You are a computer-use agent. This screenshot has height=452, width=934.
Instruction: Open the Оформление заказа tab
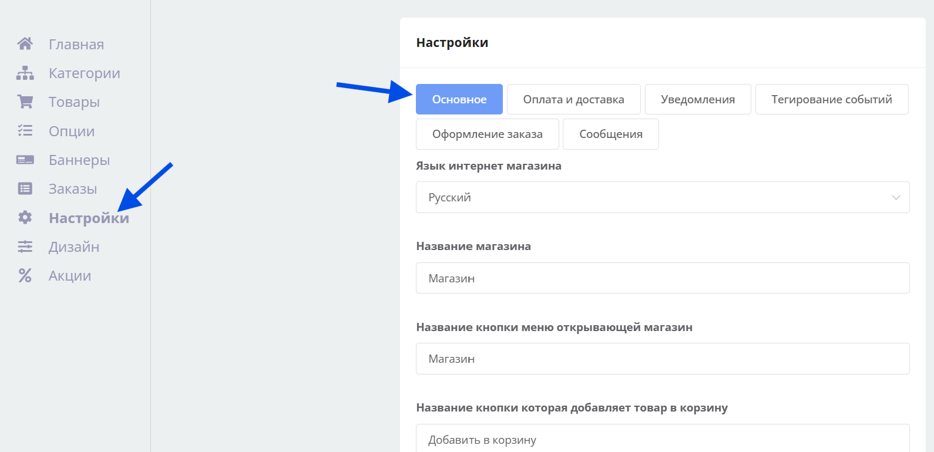(487, 134)
